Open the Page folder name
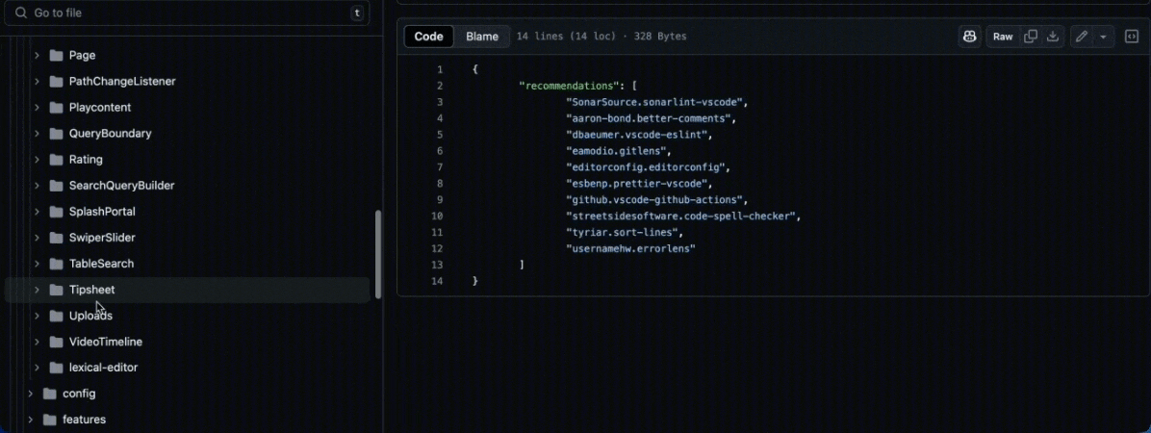Viewport: 1151px width, 433px height. pos(82,55)
